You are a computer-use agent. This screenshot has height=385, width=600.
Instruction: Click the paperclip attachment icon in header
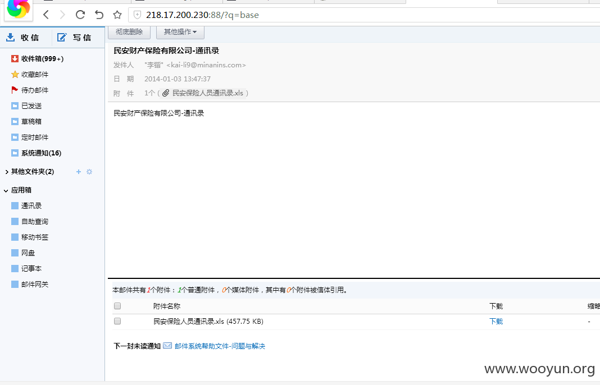[x=166, y=93]
